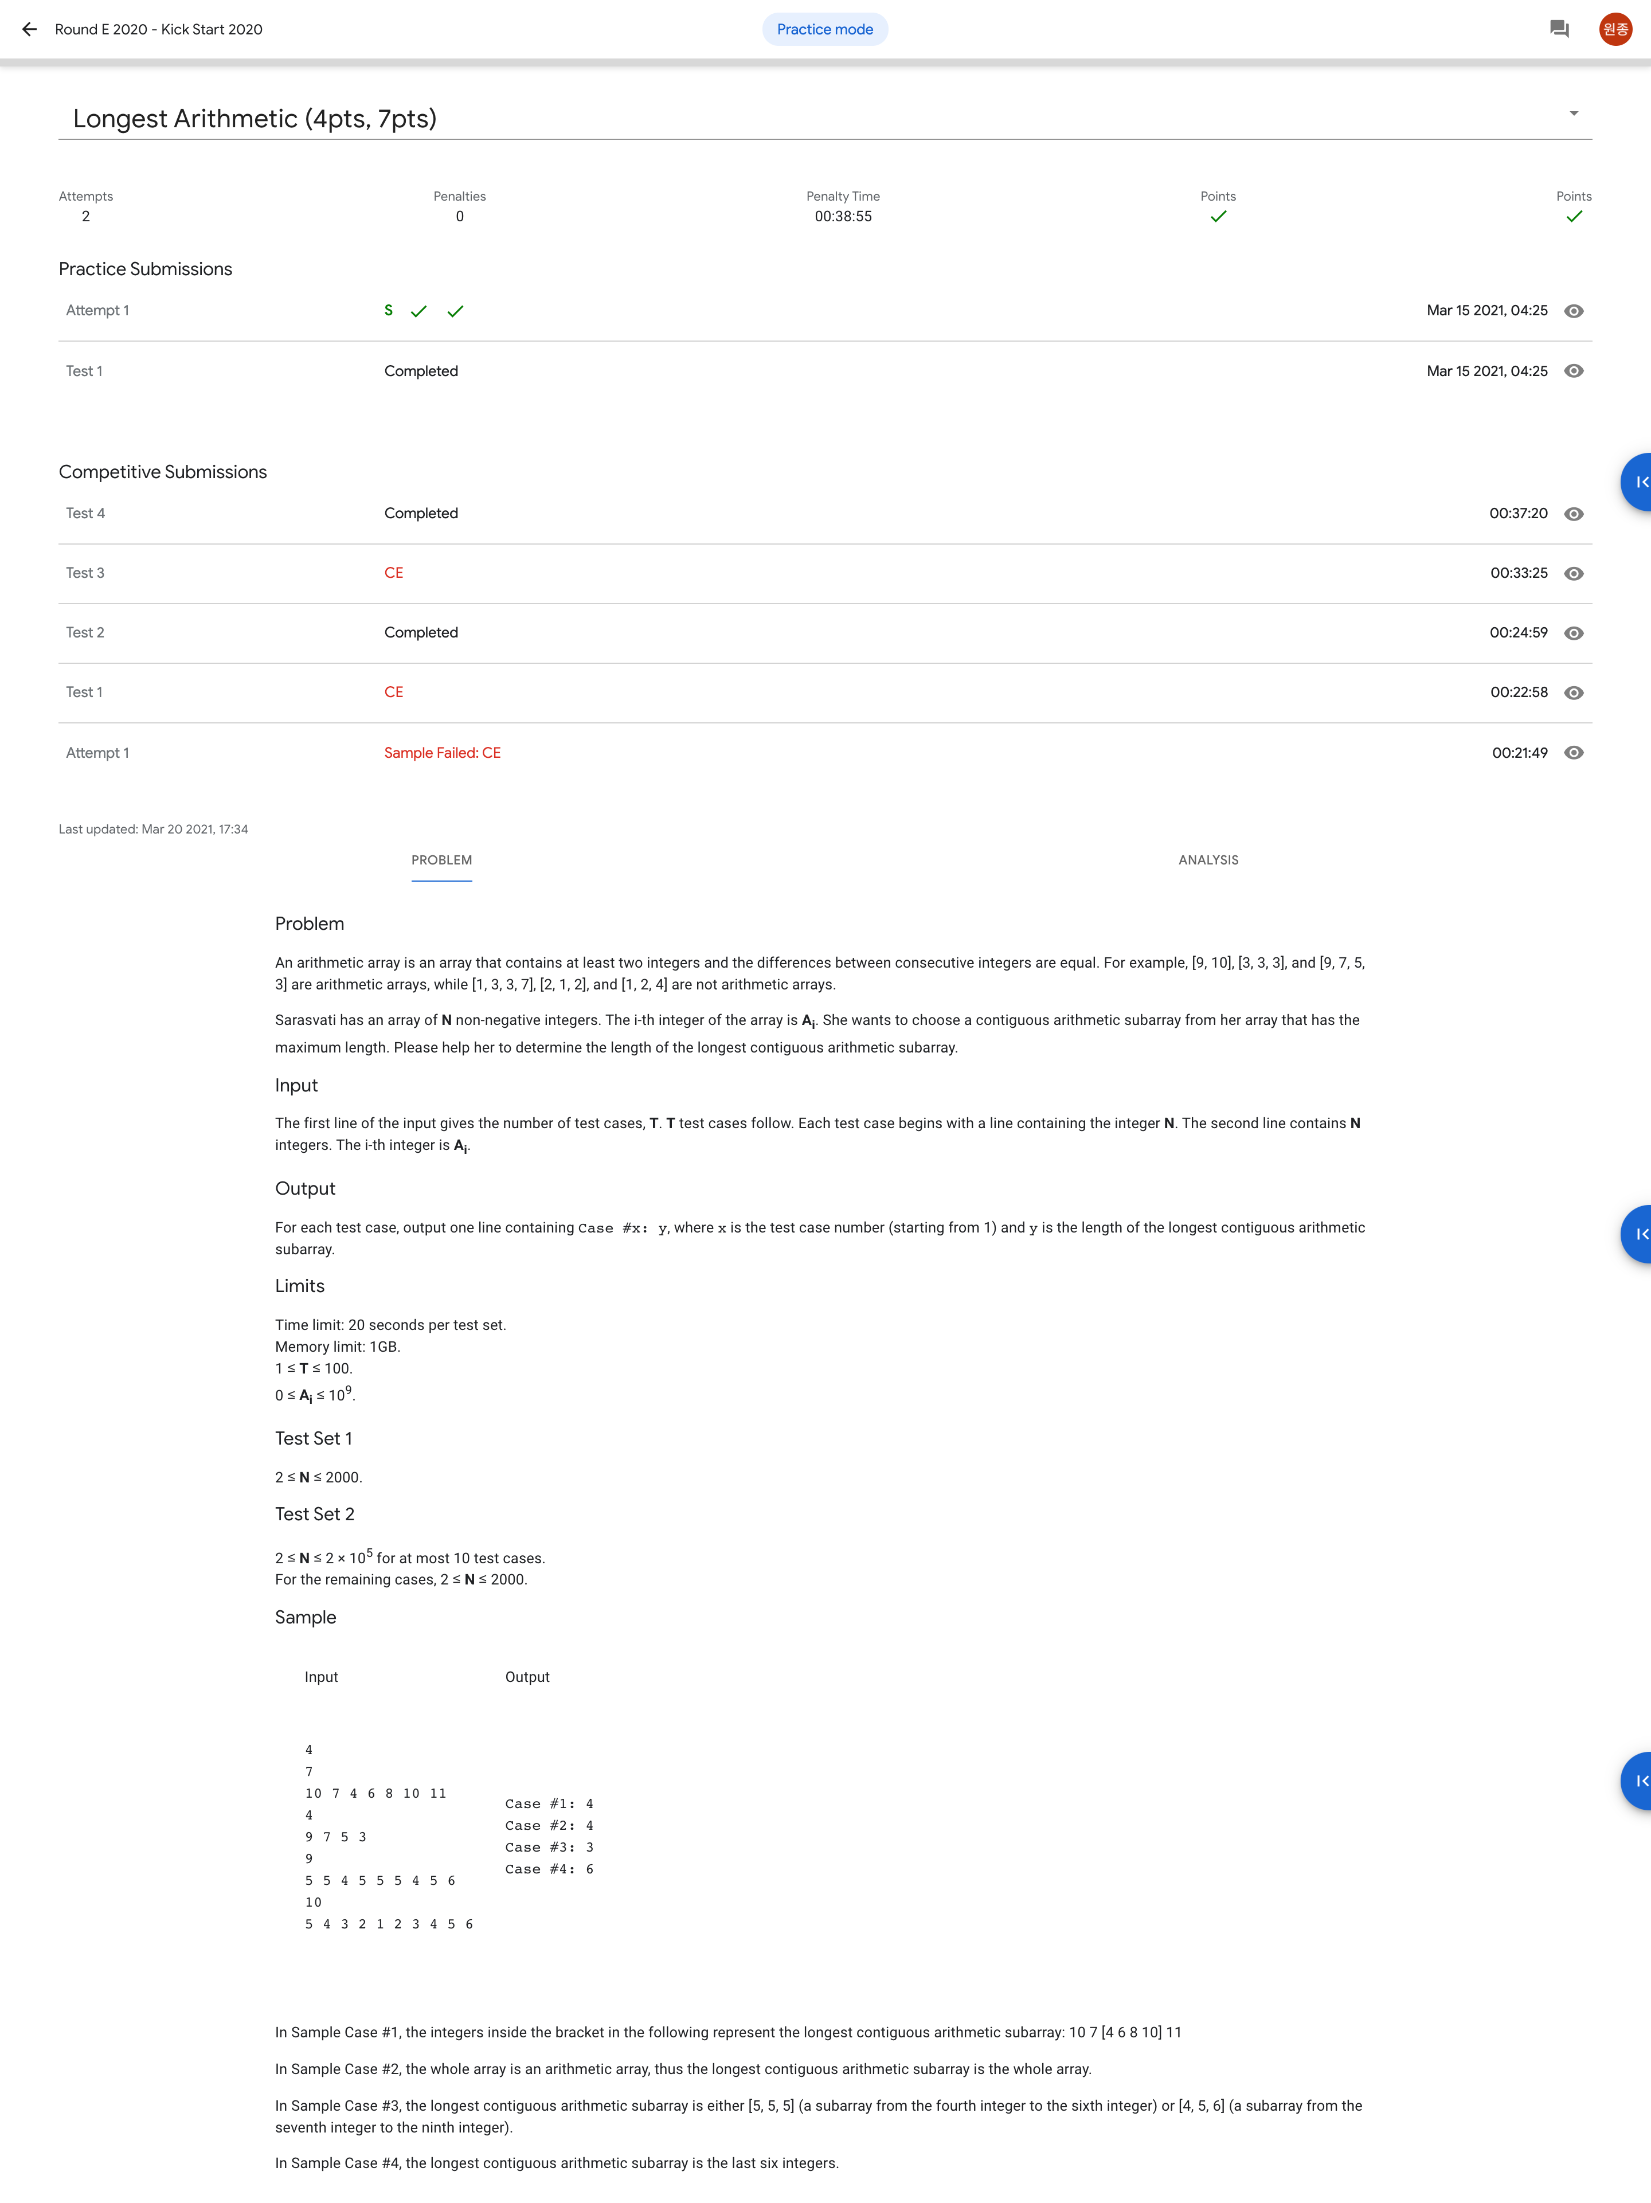Click the green S sample indicator

point(388,311)
